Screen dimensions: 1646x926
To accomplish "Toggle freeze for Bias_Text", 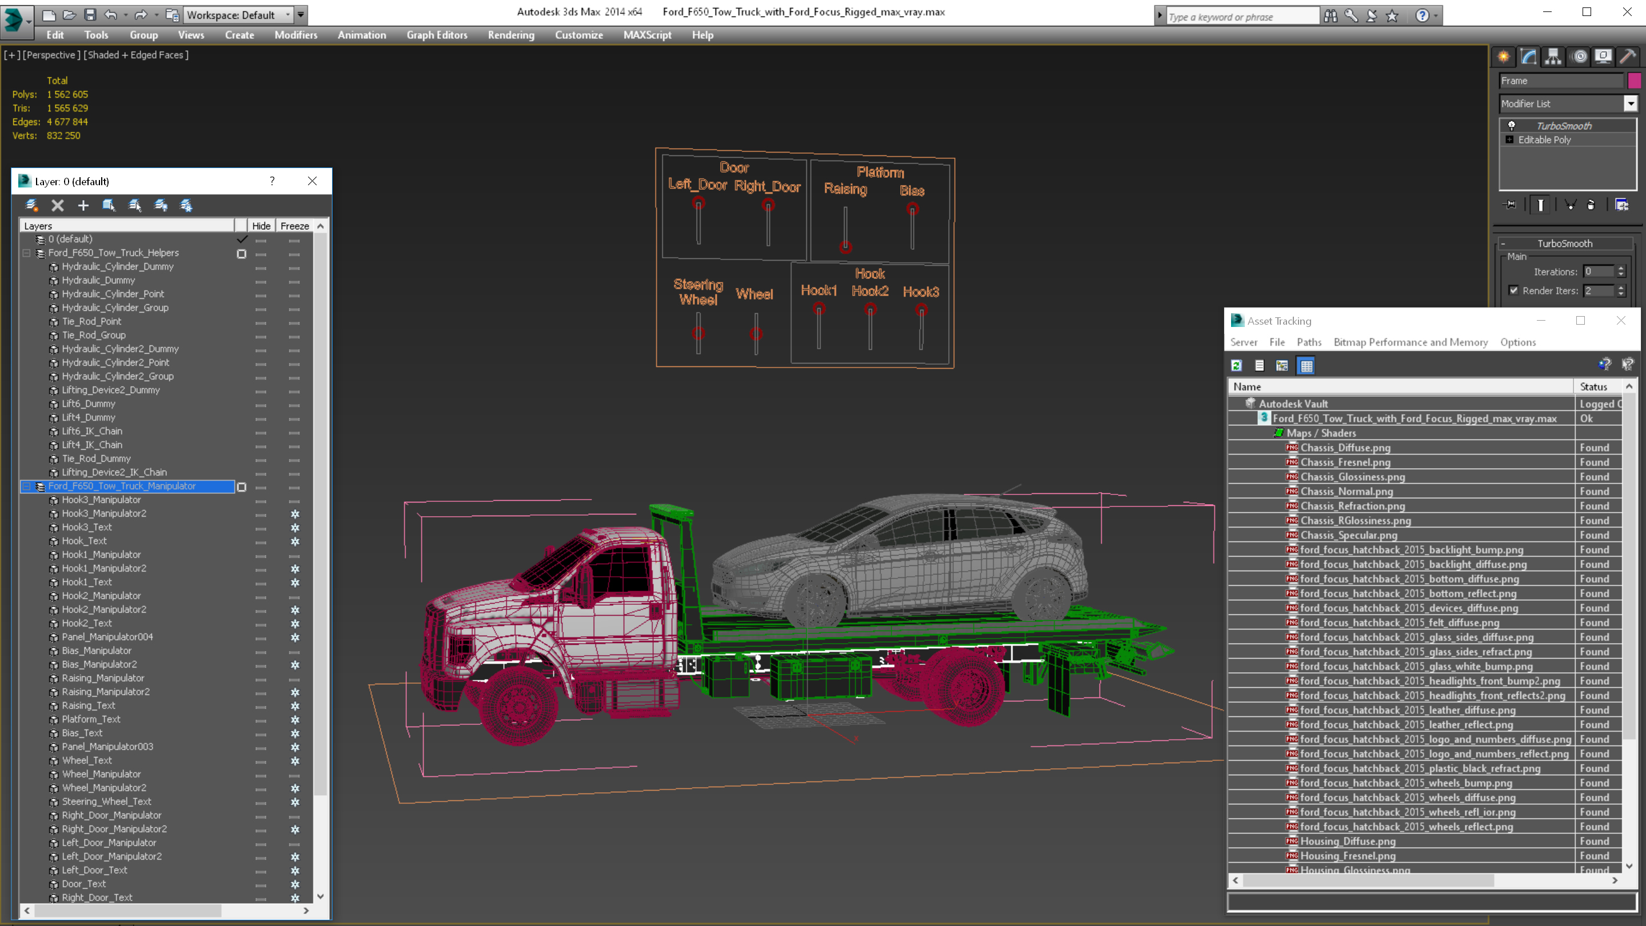I will click(294, 733).
